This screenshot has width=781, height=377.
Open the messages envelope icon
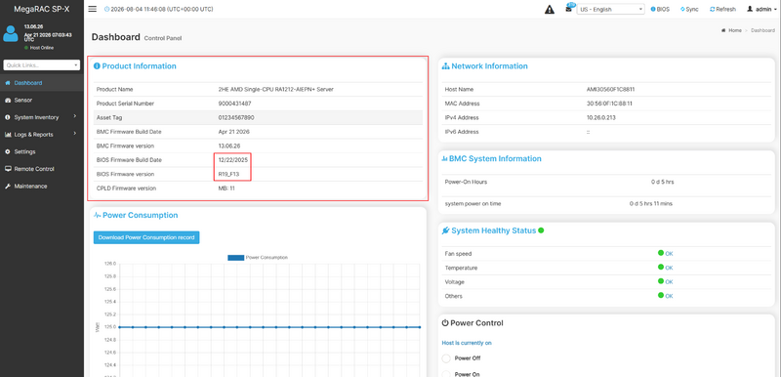pos(569,9)
